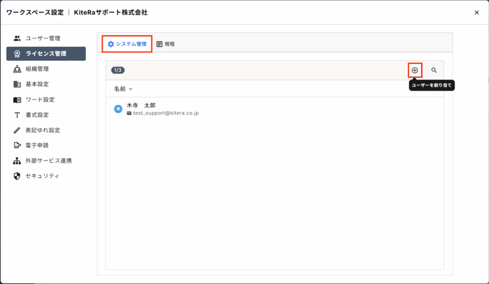Click the security shield icon
The image size is (489, 284).
(17, 176)
